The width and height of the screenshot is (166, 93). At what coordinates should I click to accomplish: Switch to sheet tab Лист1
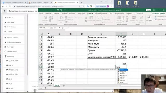click(50, 85)
